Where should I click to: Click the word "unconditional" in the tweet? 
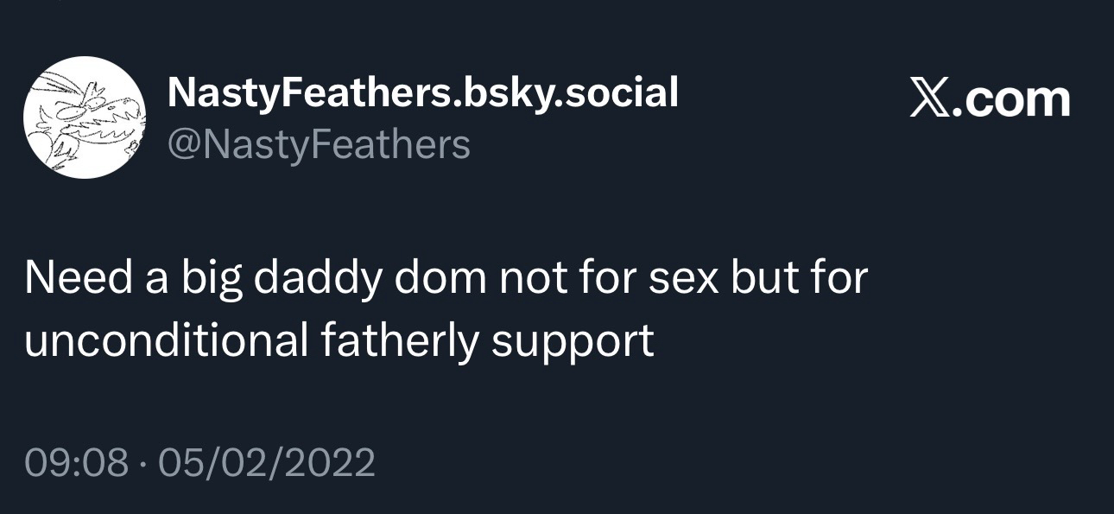click(x=166, y=341)
